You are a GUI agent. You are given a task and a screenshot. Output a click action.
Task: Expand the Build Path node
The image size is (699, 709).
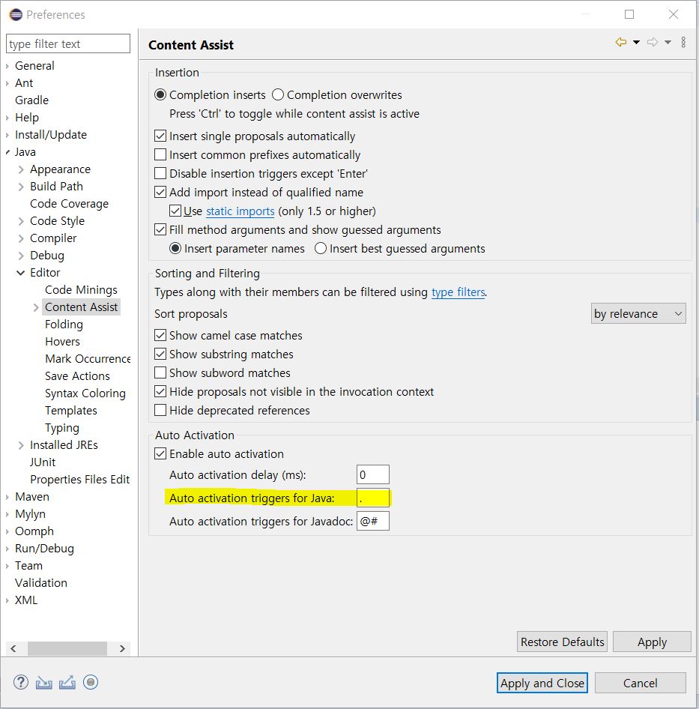pos(21,187)
